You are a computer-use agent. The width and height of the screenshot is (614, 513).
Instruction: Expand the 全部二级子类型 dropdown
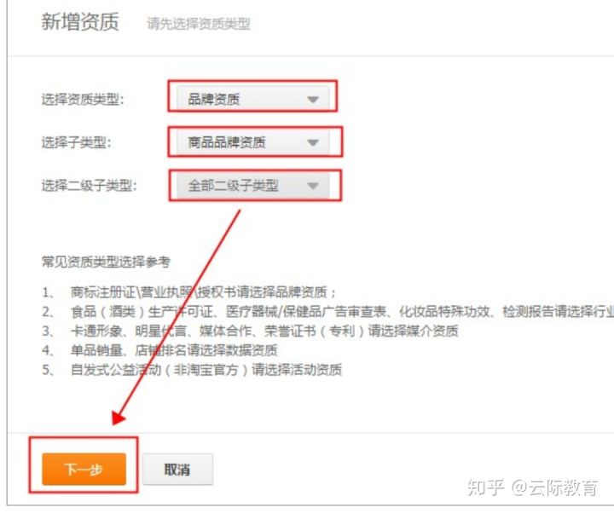(x=252, y=186)
